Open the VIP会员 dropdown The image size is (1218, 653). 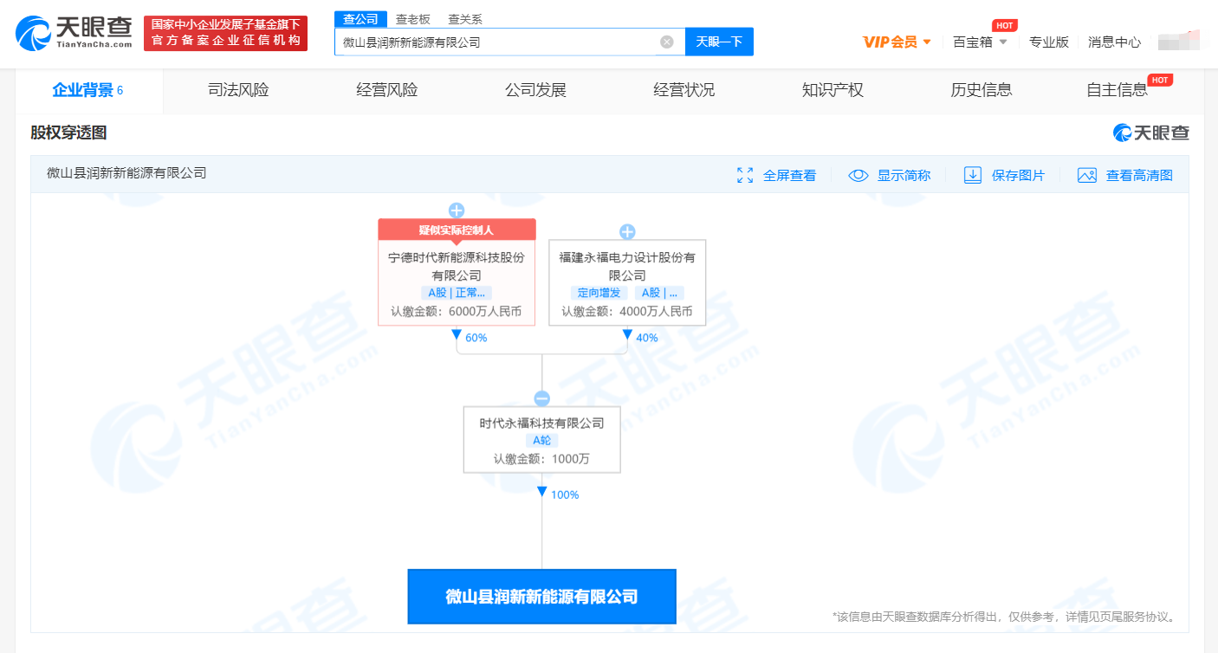pos(897,42)
